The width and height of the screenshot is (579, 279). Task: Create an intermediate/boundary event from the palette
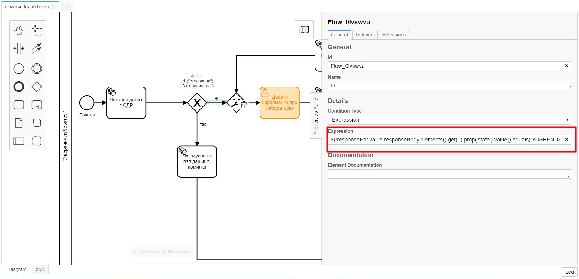(37, 69)
